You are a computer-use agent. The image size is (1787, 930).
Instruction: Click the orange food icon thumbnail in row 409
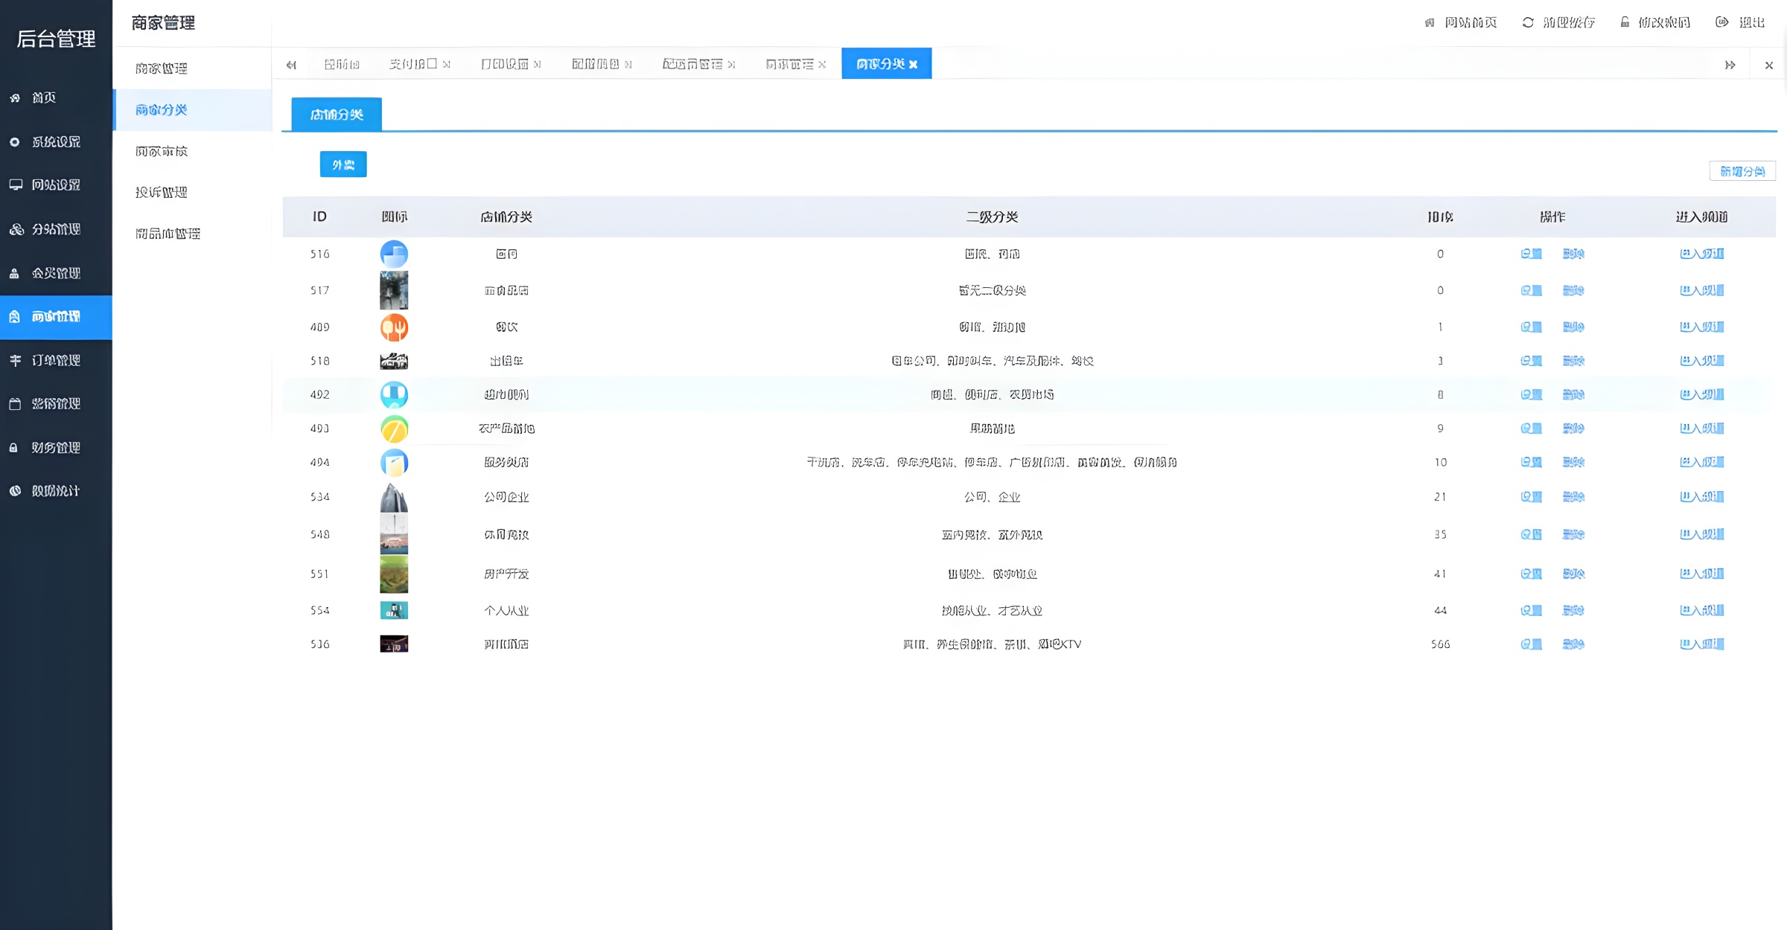(x=394, y=327)
